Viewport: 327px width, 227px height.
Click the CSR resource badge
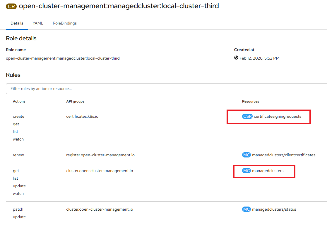(x=247, y=117)
